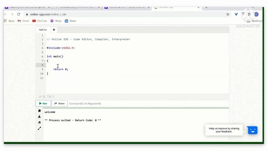This screenshot has width=268, height=151.
Task: Close the third browser tab
Action: coord(149,8)
